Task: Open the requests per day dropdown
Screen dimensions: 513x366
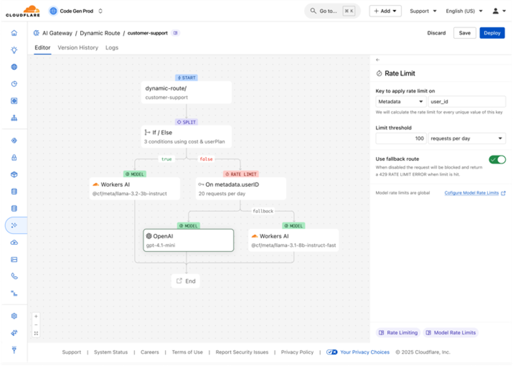Action: point(466,139)
